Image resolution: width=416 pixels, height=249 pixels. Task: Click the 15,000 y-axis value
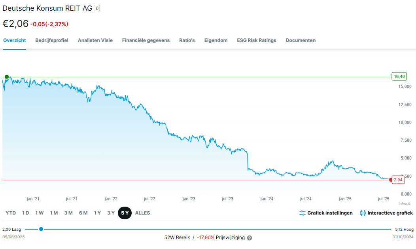(405, 87)
